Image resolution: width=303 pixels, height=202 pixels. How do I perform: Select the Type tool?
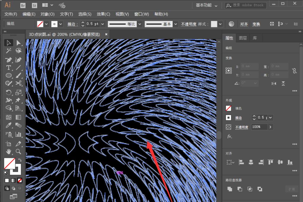[9, 68]
